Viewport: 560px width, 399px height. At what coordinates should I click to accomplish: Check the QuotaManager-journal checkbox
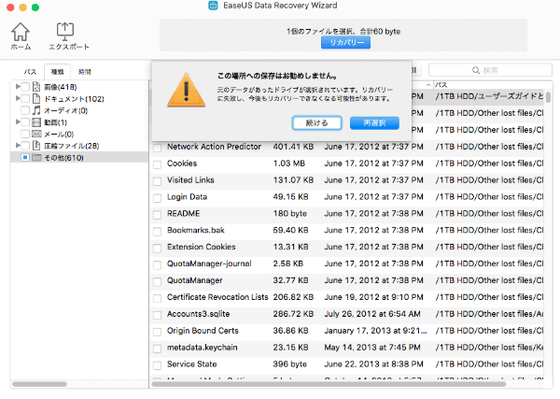(x=157, y=265)
